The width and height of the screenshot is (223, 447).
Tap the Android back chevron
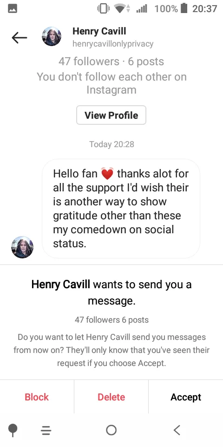coord(177,430)
